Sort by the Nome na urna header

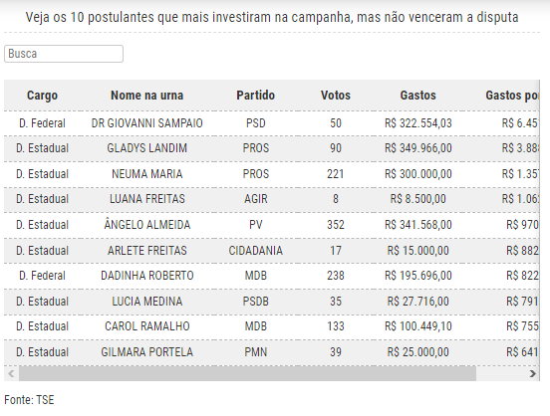(x=147, y=96)
